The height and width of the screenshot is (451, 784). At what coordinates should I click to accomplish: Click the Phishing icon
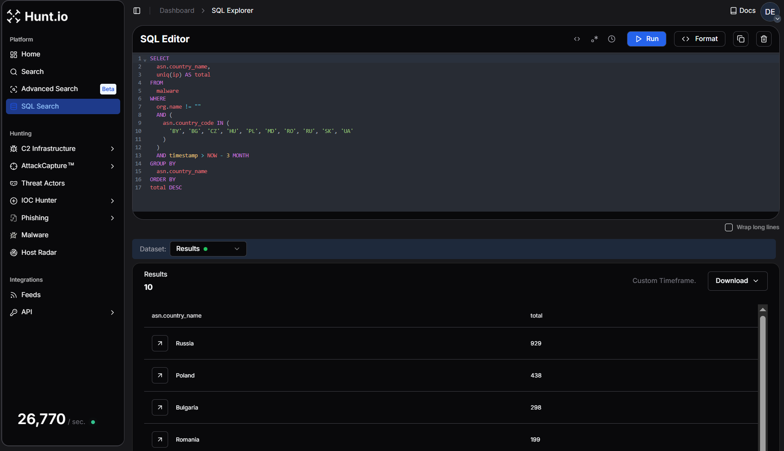pos(14,218)
